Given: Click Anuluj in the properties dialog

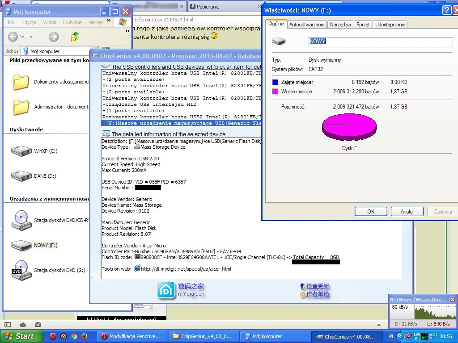Looking at the screenshot, I should 407,211.
